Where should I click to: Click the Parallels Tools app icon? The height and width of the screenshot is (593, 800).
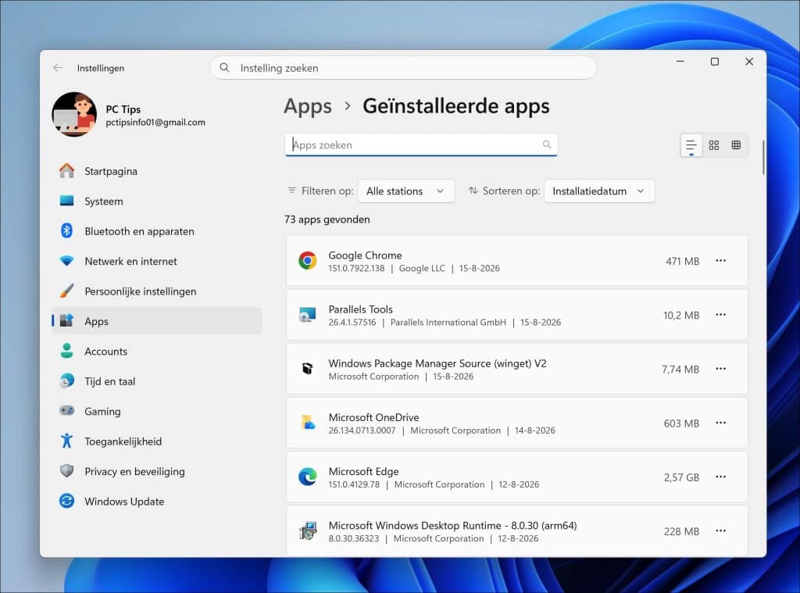coord(308,315)
